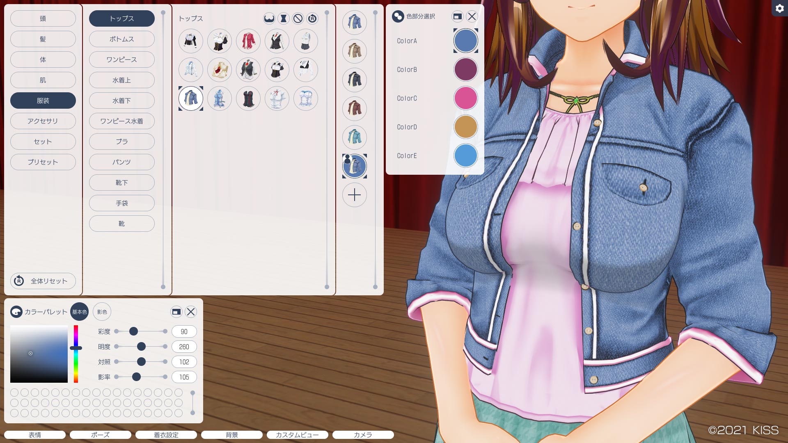The height and width of the screenshot is (443, 788).
Task: Pick the ColorB purple swatch
Action: (466, 69)
